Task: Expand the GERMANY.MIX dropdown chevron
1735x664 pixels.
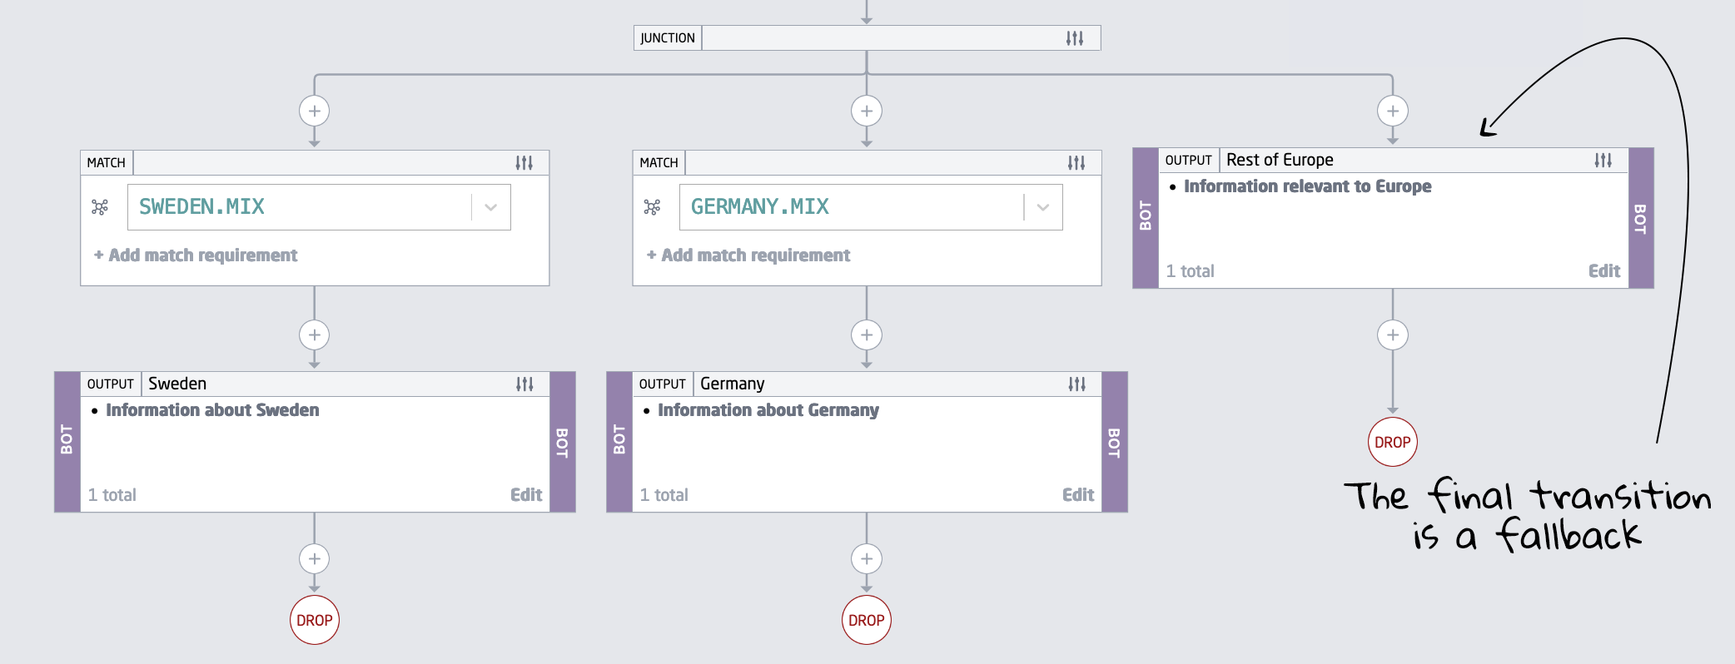Action: point(1043,207)
